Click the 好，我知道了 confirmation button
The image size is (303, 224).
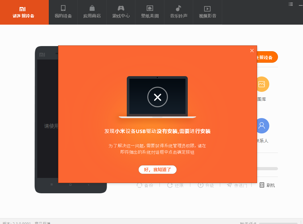point(158,170)
